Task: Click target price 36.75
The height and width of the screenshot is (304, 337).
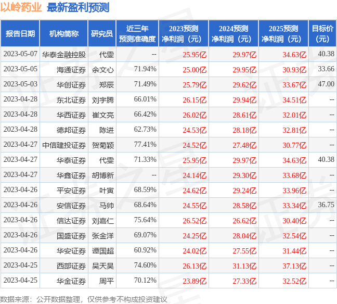Action: (326, 205)
